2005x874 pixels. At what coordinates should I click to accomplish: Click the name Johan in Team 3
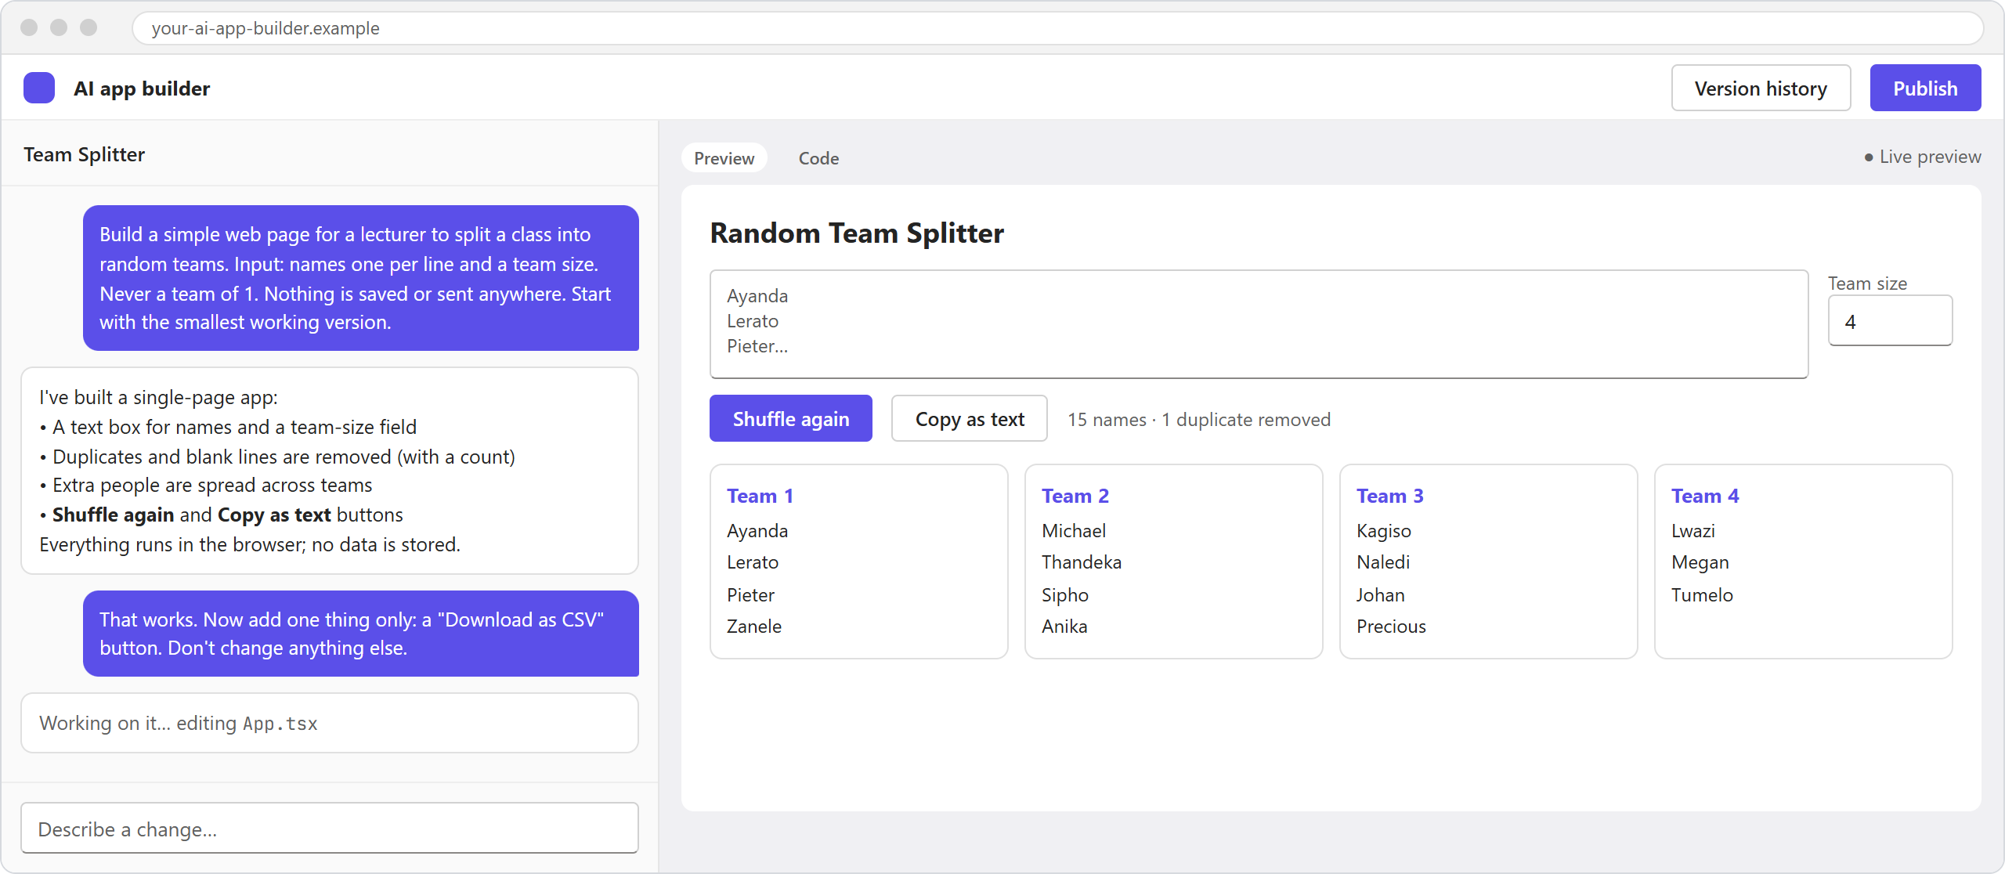click(1381, 595)
